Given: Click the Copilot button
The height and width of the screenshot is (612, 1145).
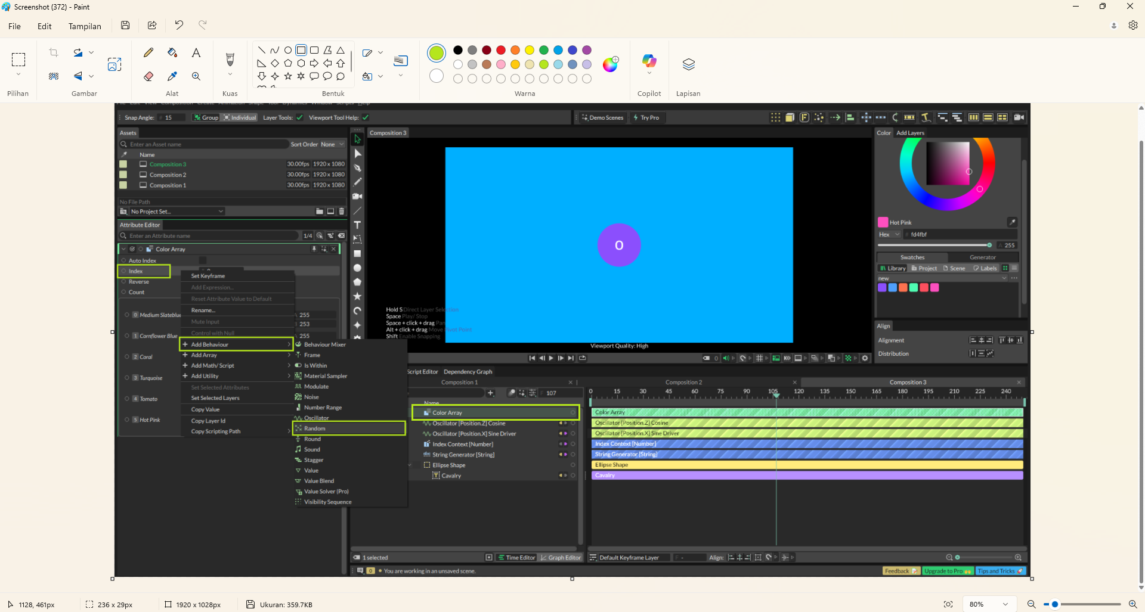Looking at the screenshot, I should pos(649,61).
